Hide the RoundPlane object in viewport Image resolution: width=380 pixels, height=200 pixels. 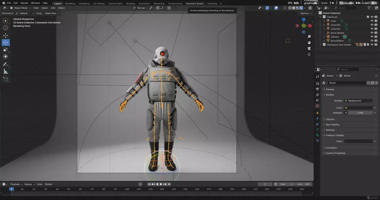[372, 41]
